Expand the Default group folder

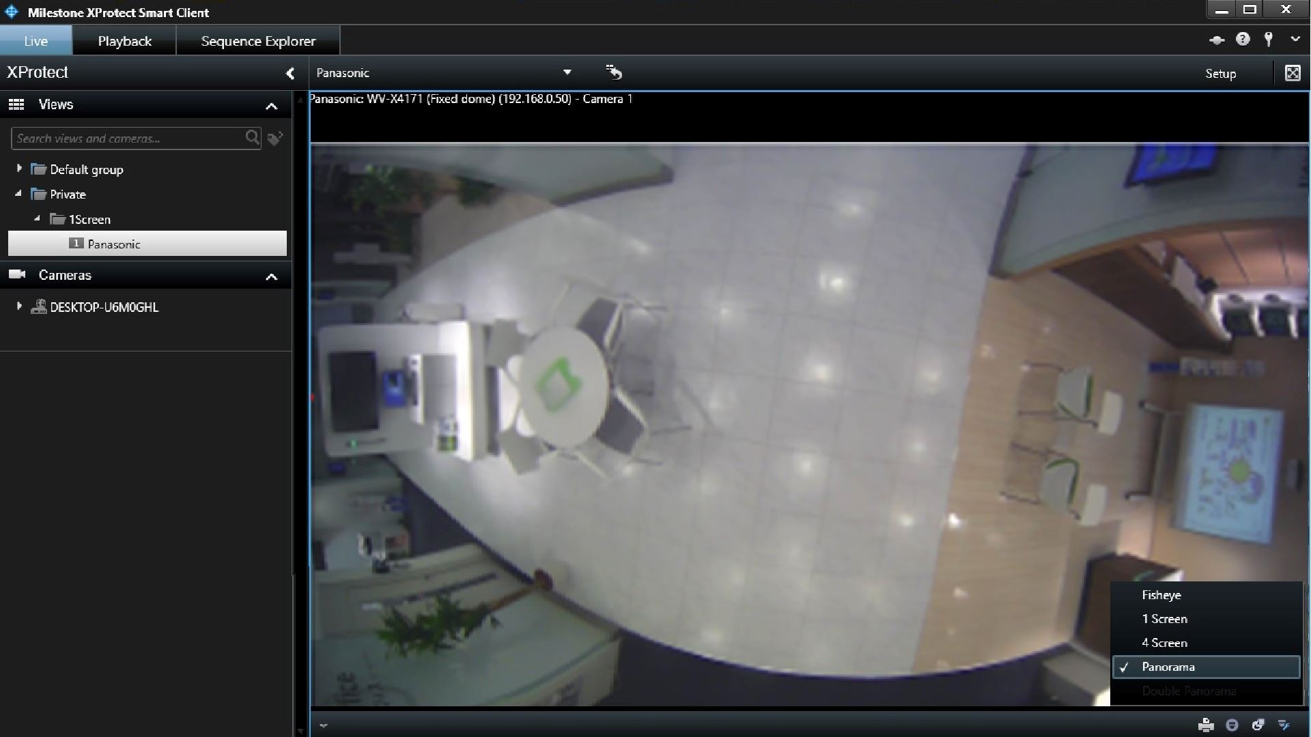point(19,168)
